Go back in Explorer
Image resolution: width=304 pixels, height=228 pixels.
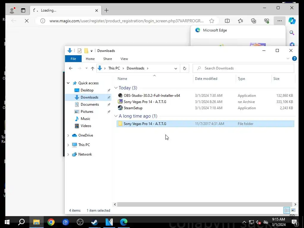tap(71, 68)
